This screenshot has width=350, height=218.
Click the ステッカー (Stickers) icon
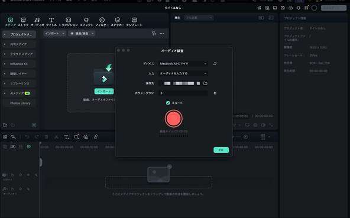(118, 20)
